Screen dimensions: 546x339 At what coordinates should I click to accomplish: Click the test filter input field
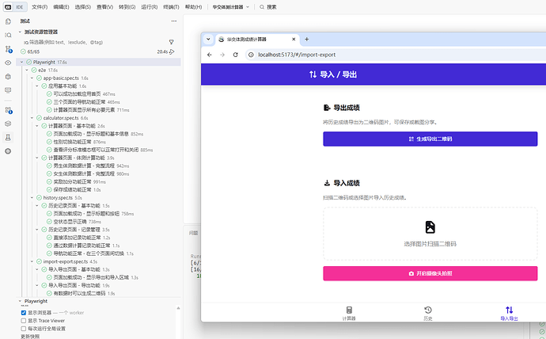coord(95,42)
